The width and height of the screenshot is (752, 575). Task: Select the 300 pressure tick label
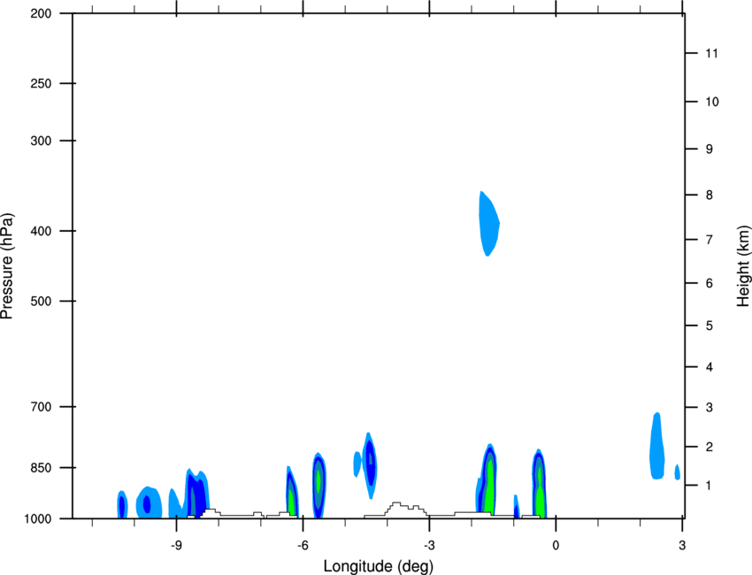(41, 141)
